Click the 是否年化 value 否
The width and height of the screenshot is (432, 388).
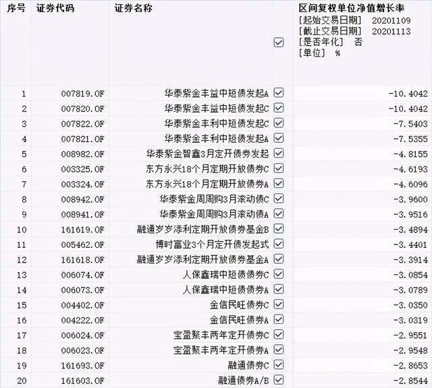tap(358, 42)
